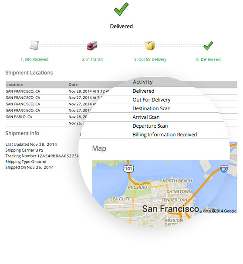Click the Date column header
The height and width of the screenshot is (264, 243).
73,85
